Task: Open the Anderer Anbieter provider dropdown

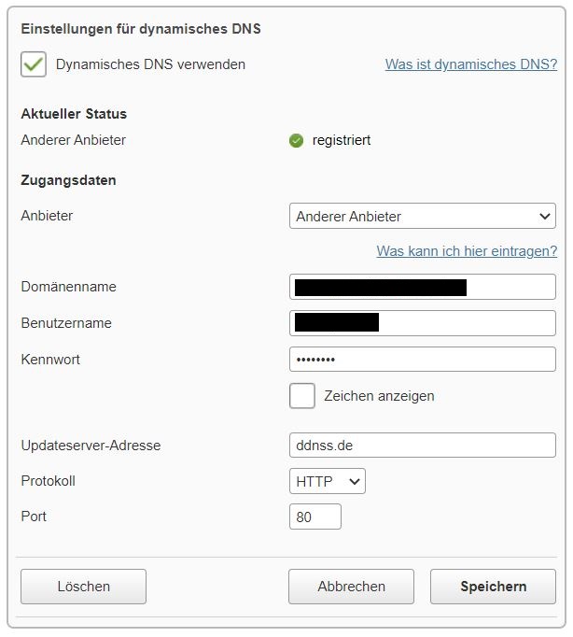Action: coord(423,216)
